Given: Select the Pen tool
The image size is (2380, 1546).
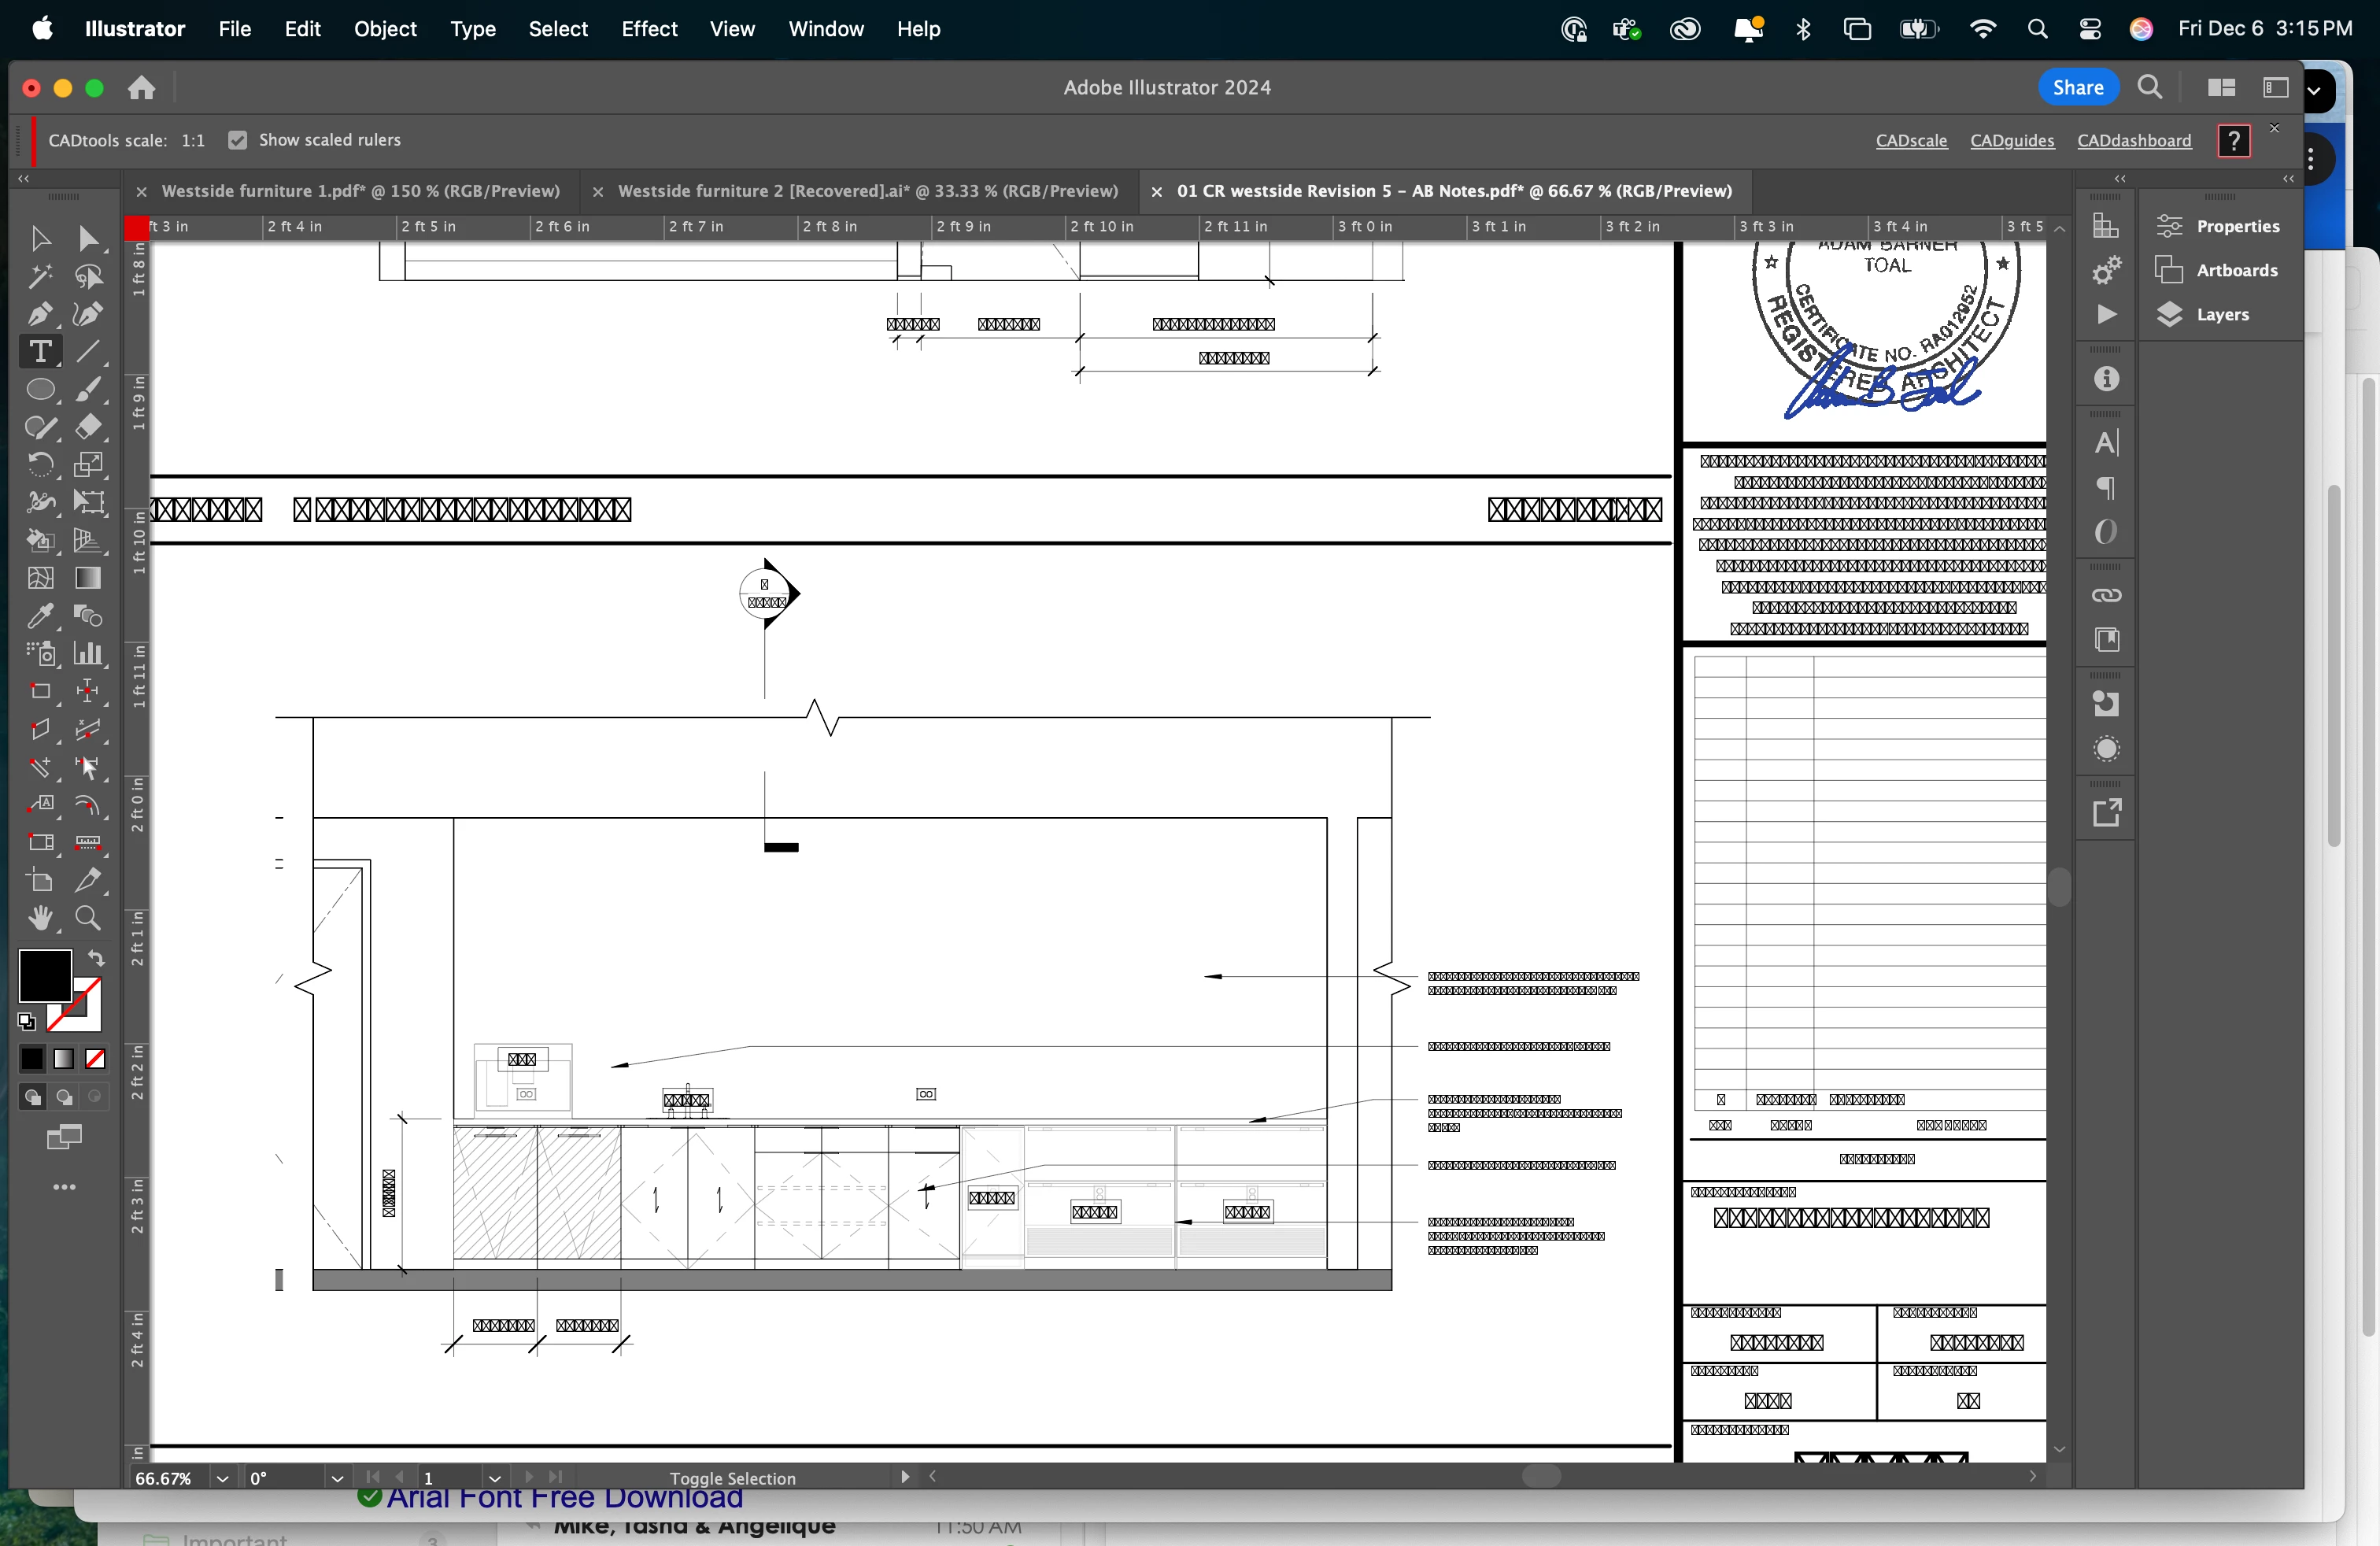Looking at the screenshot, I should 40,314.
